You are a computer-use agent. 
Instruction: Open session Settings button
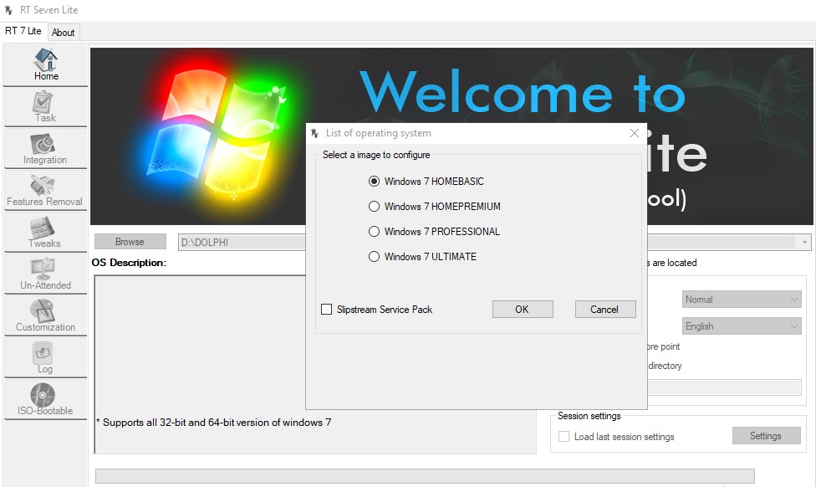pyautogui.click(x=766, y=436)
